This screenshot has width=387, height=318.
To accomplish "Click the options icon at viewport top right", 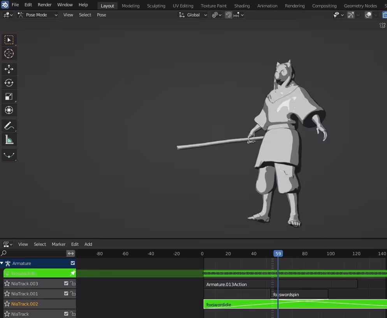I will [x=383, y=25].
